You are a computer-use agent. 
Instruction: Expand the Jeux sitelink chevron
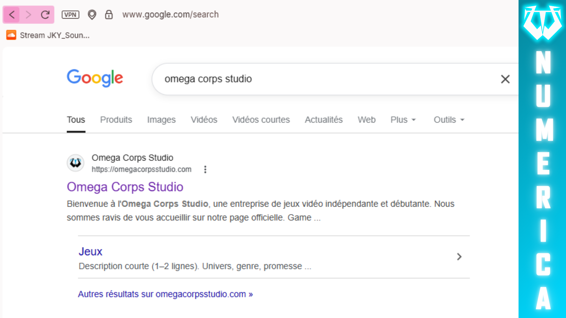click(459, 257)
